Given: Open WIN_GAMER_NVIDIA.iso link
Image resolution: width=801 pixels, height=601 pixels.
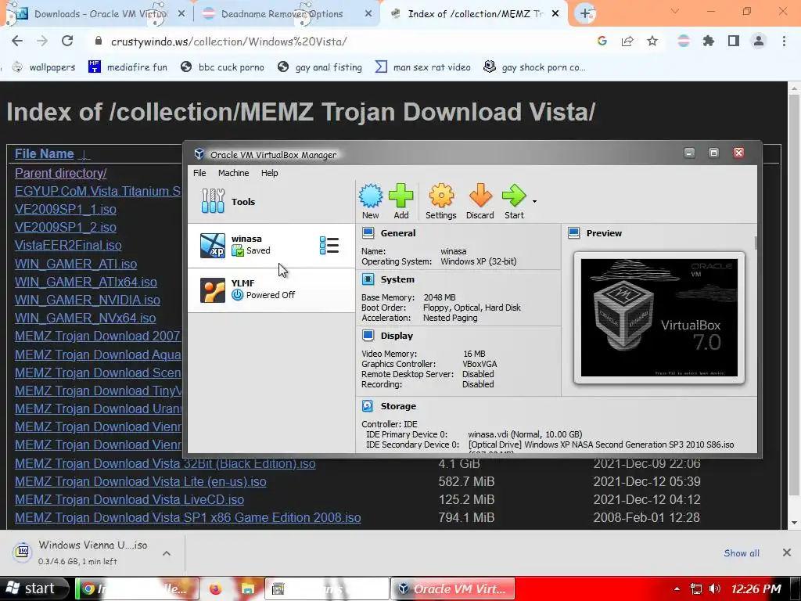Looking at the screenshot, I should (x=88, y=300).
